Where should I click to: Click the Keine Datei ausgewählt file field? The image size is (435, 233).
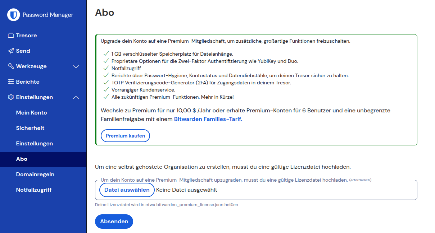pyautogui.click(x=187, y=190)
